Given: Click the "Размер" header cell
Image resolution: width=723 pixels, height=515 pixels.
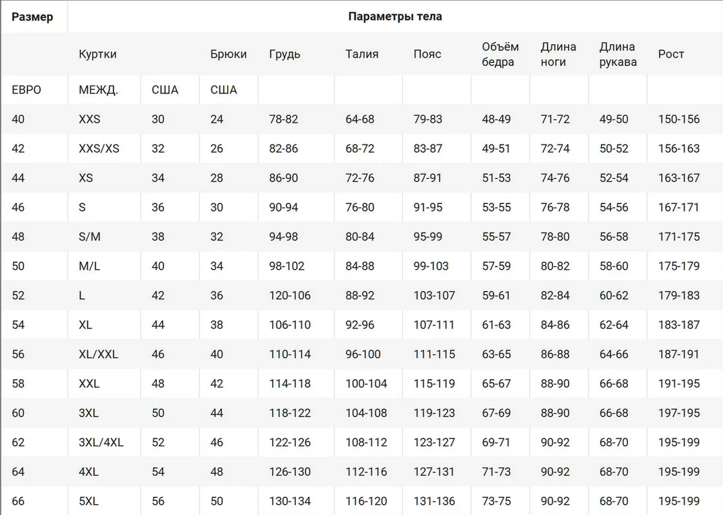Looking at the screenshot, I should (x=32, y=17).
